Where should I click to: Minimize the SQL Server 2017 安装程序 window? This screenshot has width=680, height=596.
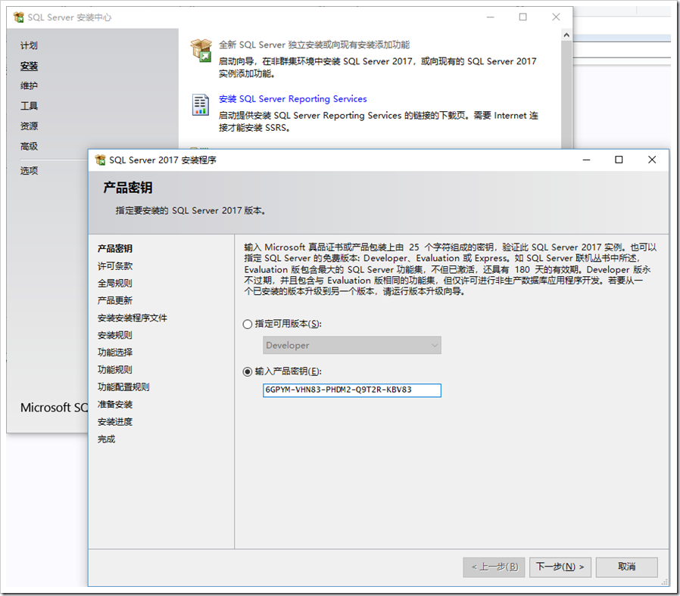[586, 160]
